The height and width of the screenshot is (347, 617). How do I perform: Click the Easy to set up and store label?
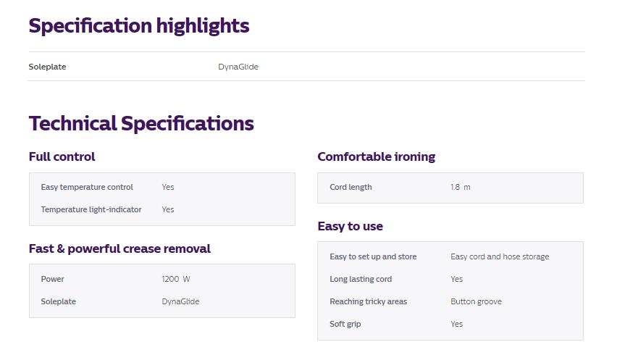pos(373,256)
